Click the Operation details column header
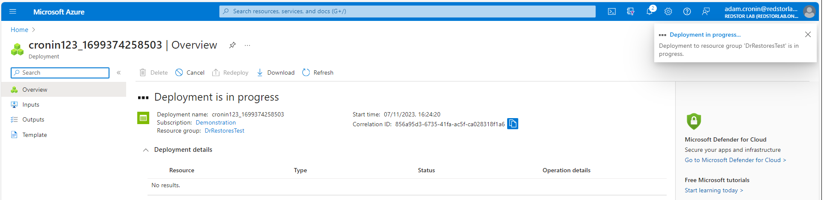 (x=566, y=170)
